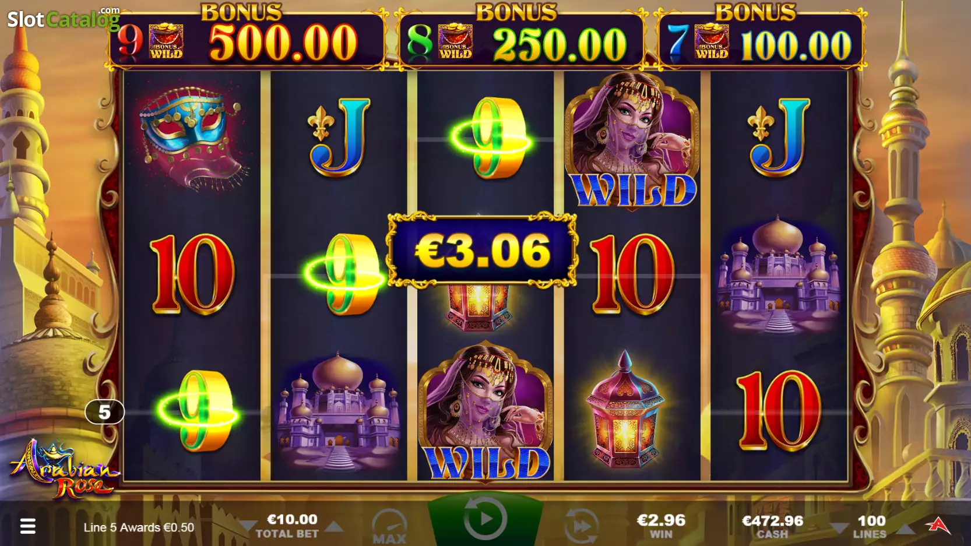Viewport: 971px width, 546px height.
Task: Click the red Ainsworth logo icon
Action: pyautogui.click(x=938, y=526)
